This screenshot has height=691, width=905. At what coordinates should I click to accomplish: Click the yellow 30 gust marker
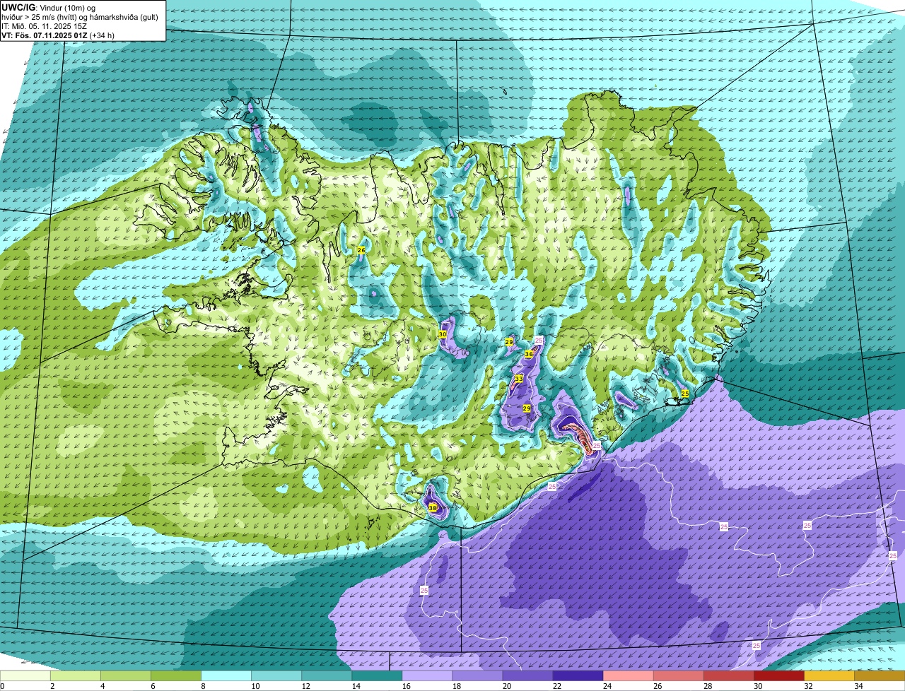click(x=442, y=334)
